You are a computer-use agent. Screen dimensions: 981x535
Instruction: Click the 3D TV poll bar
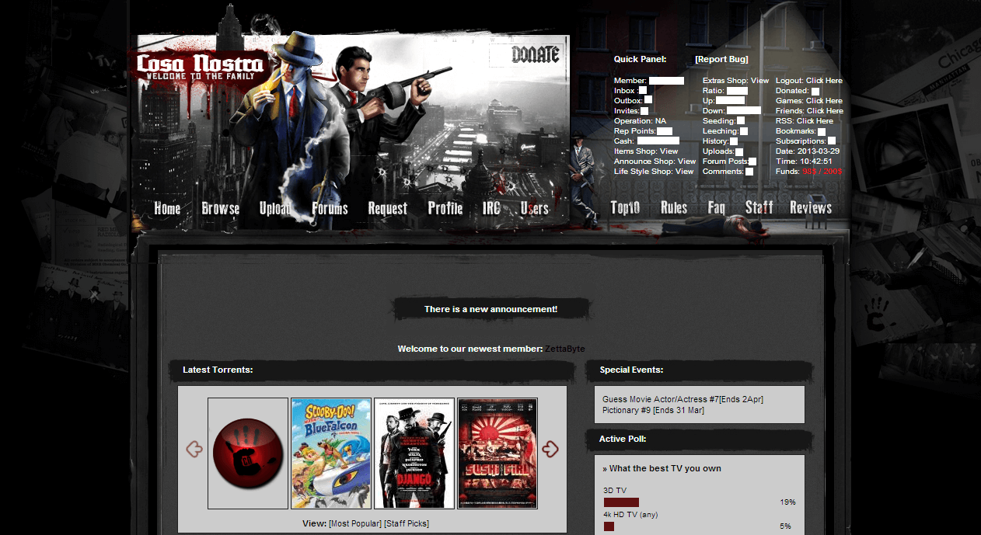[x=621, y=502]
